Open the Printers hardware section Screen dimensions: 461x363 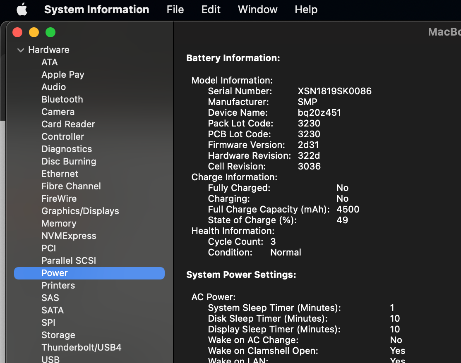[58, 285]
